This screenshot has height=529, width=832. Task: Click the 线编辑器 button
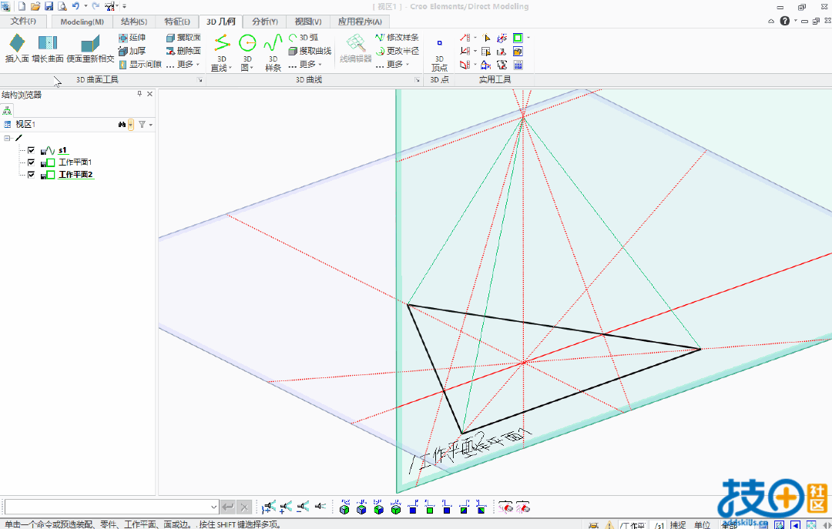pos(355,49)
